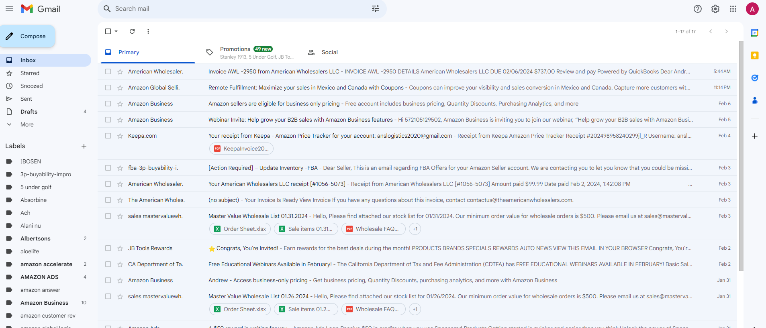Switch to the Promotions tab
The width and height of the screenshot is (766, 328).
249,52
